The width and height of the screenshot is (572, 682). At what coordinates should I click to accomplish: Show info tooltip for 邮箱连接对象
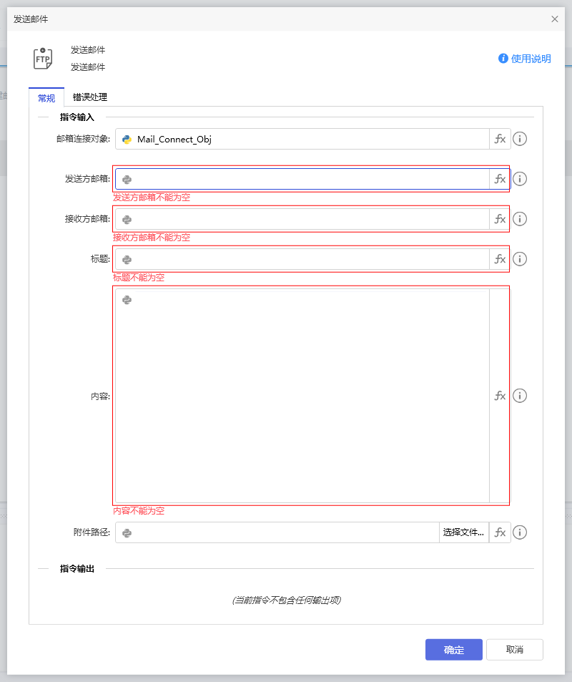(x=520, y=139)
